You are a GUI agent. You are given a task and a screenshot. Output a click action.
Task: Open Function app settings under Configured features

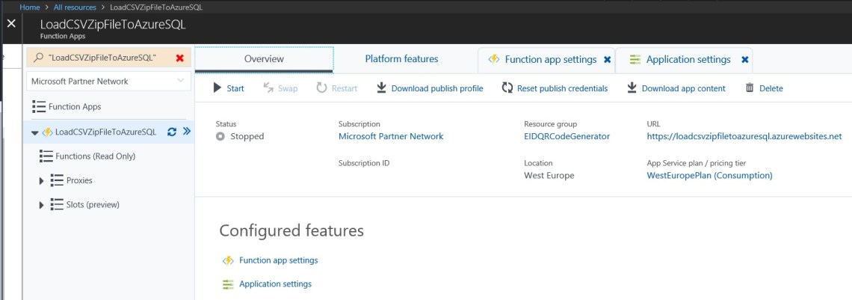[x=278, y=260]
